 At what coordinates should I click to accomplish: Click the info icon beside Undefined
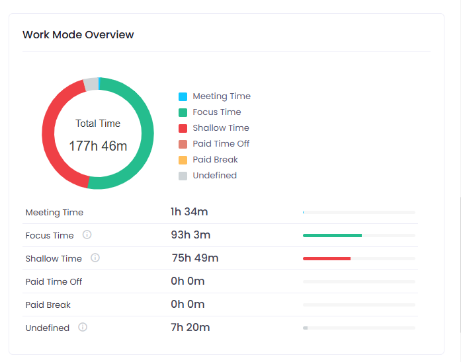pyautogui.click(x=83, y=328)
